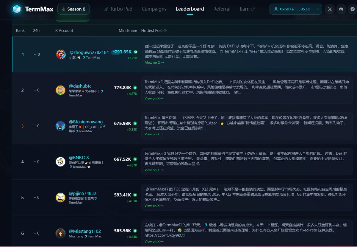This screenshot has width=357, height=247.
Task: Open @pjjin574832 avatar
Action: pos(61,198)
